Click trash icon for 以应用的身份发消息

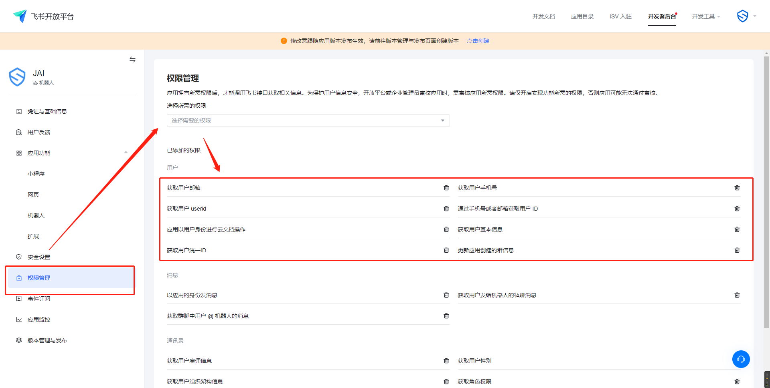[446, 295]
